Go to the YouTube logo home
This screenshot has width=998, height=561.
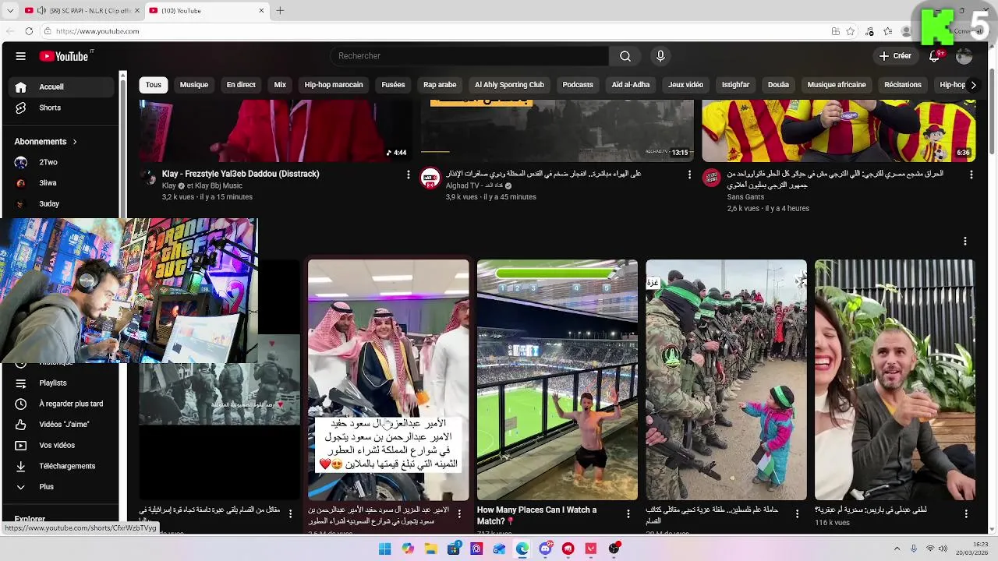[64, 56]
